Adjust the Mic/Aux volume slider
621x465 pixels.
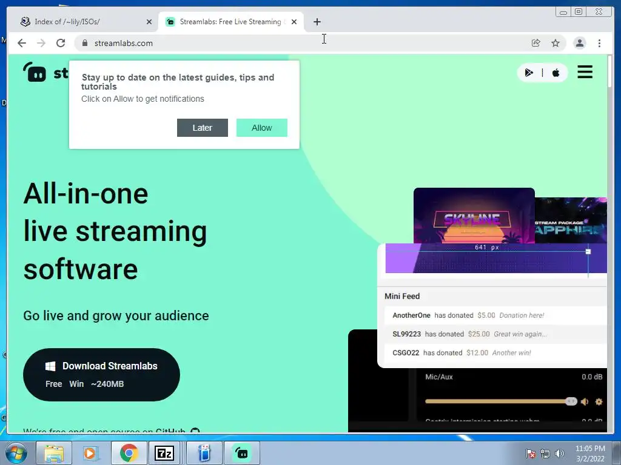point(501,401)
